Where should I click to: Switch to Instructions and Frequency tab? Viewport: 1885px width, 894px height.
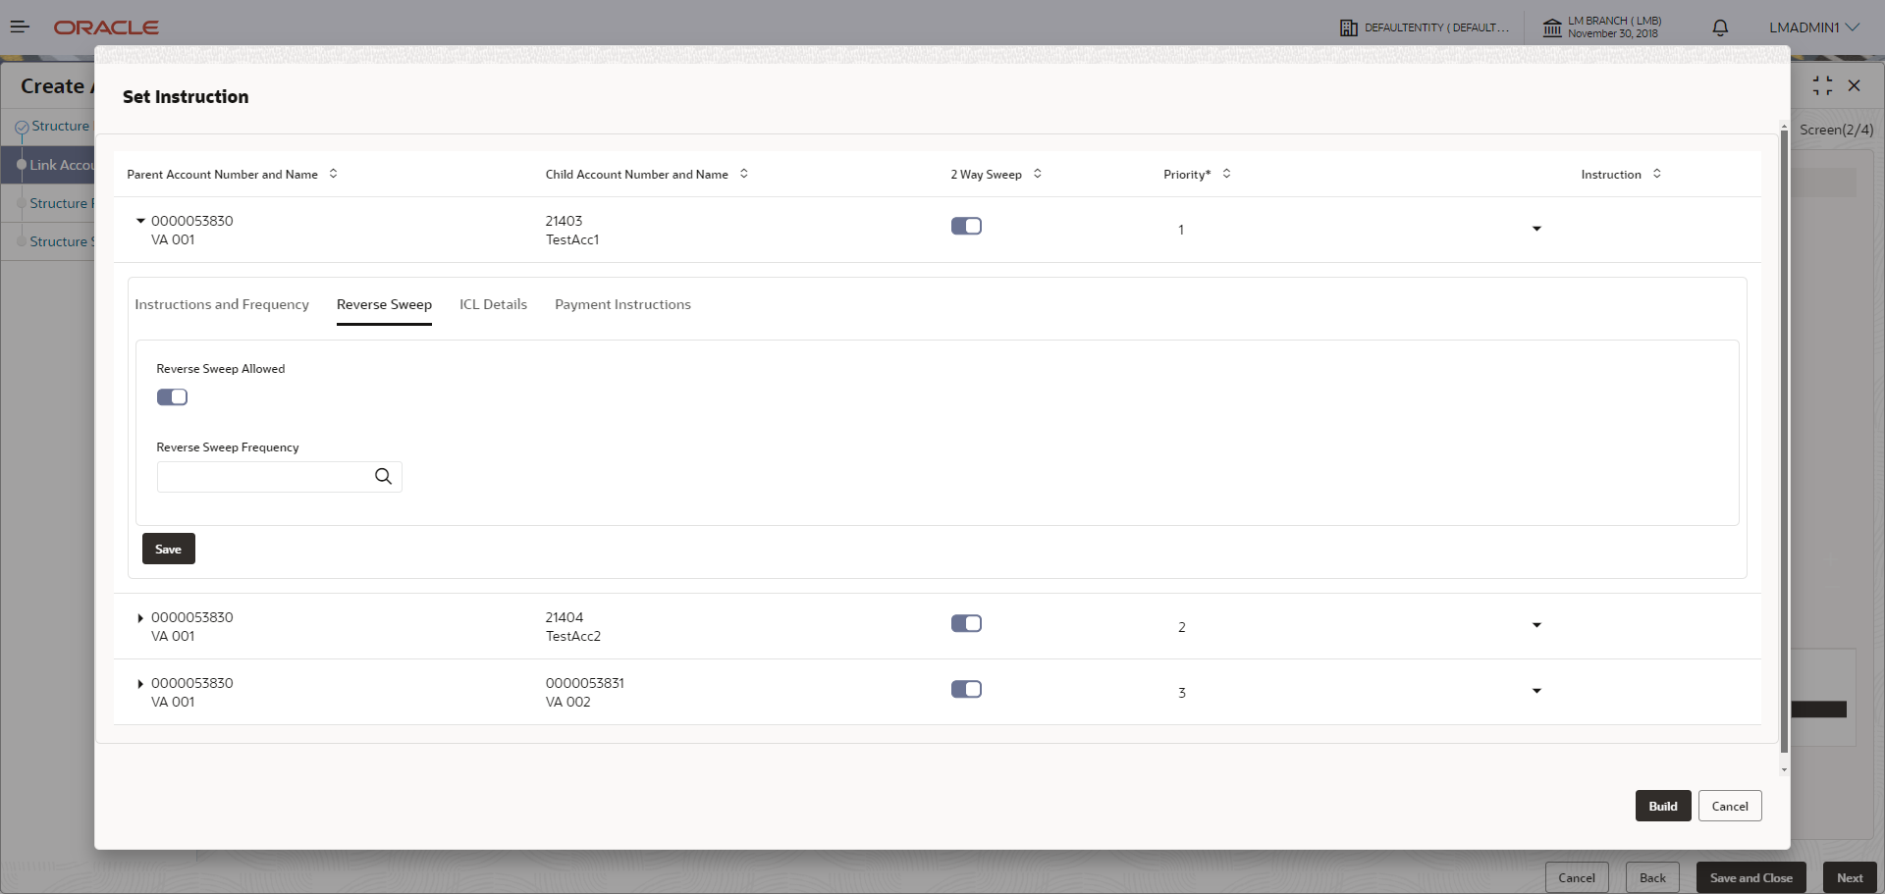222,305
